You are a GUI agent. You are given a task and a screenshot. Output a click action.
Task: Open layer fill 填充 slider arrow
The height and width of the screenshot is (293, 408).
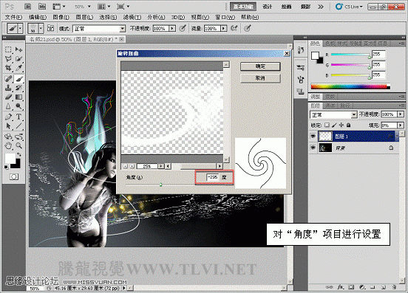pyautogui.click(x=401, y=125)
